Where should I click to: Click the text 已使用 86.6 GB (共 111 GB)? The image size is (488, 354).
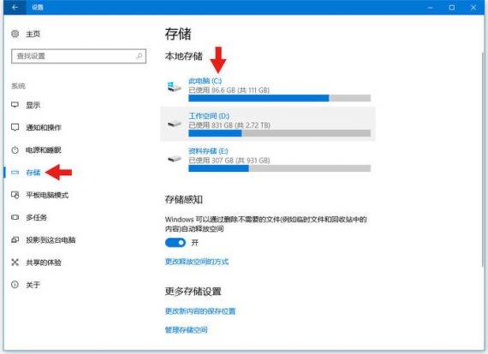click(x=229, y=90)
